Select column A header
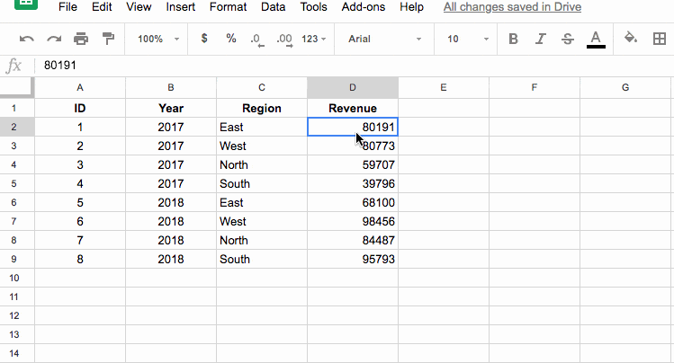This screenshot has width=674, height=363. 80,87
